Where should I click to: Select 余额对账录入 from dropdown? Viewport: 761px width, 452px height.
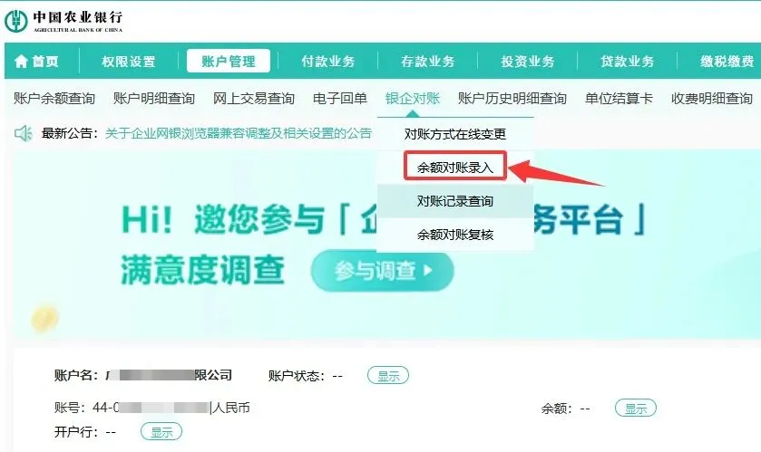click(455, 167)
